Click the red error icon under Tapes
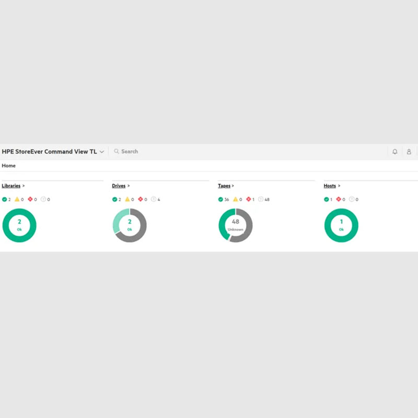The width and height of the screenshot is (418, 418). point(248,200)
